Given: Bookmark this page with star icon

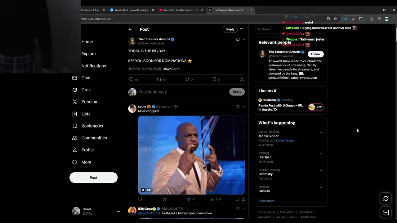Looking at the screenshot, I should click(335, 19).
